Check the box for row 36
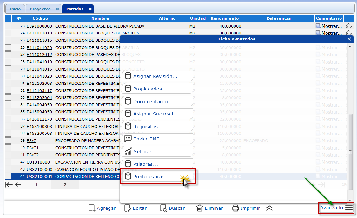Screen dimensions: 357x218 [8, 119]
